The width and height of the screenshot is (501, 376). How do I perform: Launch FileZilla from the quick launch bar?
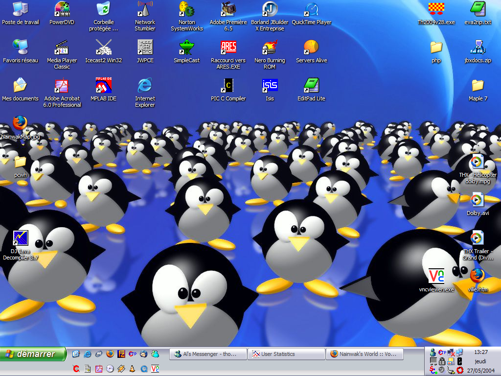pos(121,353)
